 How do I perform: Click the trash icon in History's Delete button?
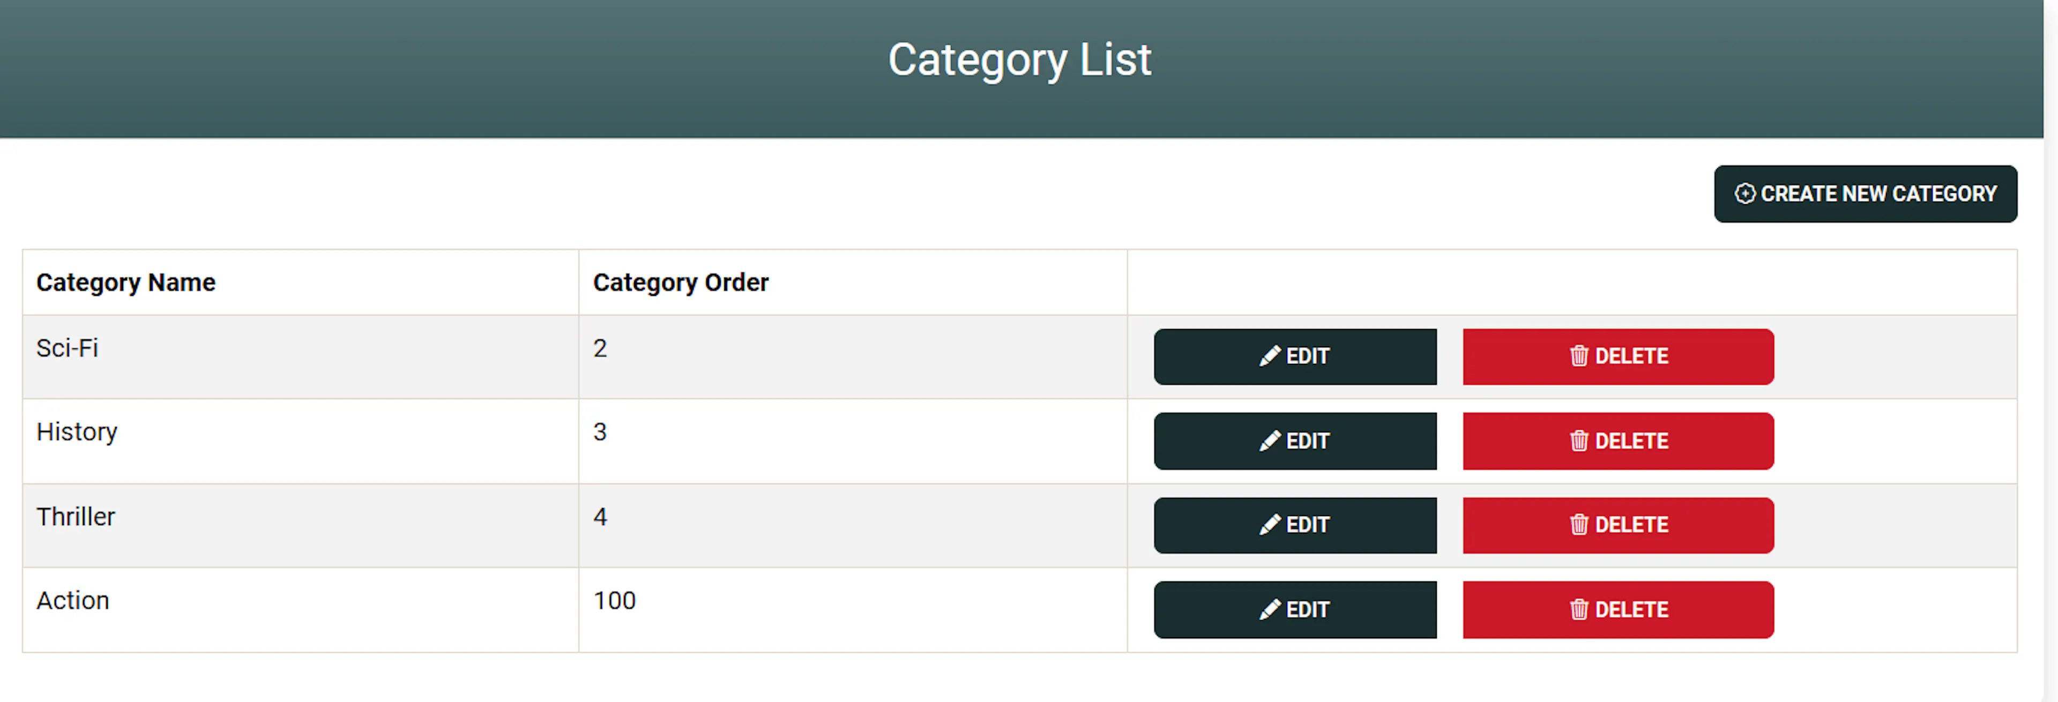[x=1579, y=441]
